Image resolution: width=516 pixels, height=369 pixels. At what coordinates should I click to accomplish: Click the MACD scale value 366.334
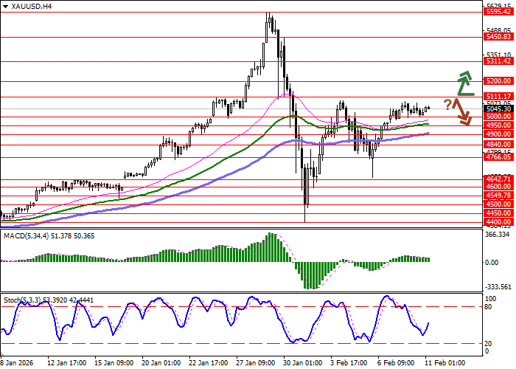(498, 235)
